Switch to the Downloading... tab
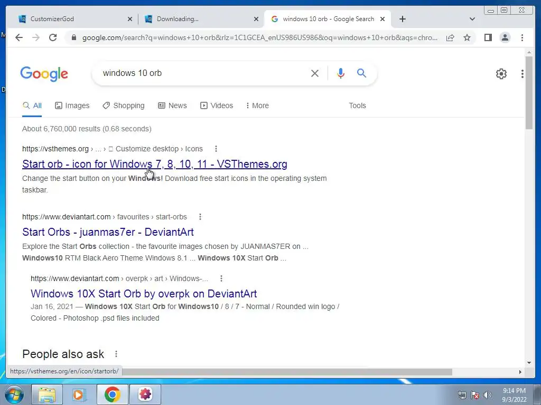 pyautogui.click(x=201, y=19)
